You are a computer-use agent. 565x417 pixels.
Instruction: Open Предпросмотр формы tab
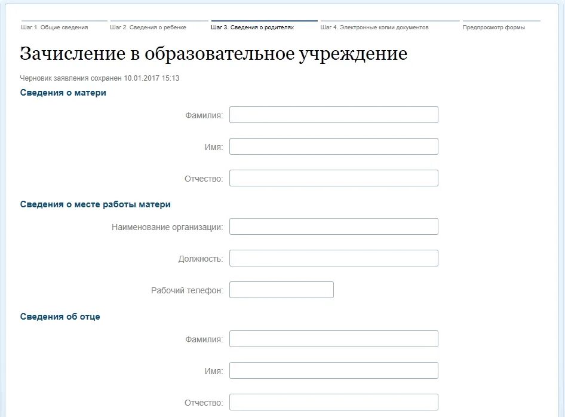(x=494, y=27)
